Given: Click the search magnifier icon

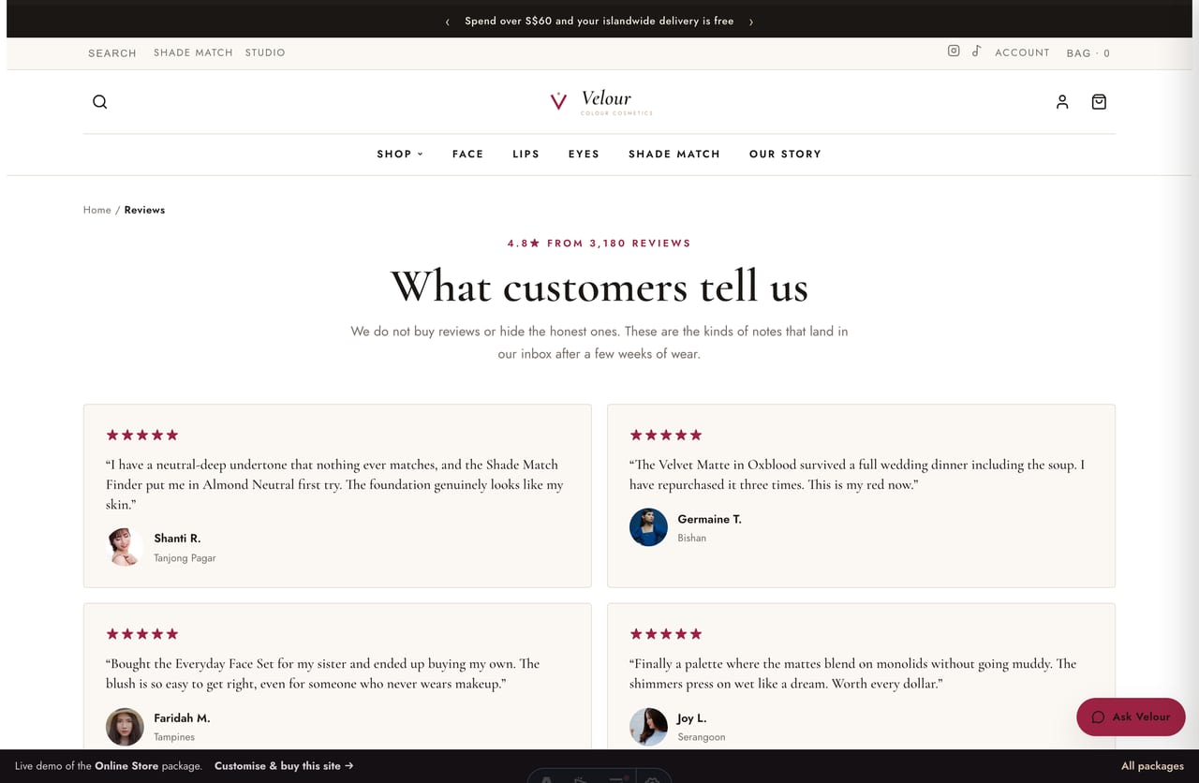Looking at the screenshot, I should click(100, 102).
